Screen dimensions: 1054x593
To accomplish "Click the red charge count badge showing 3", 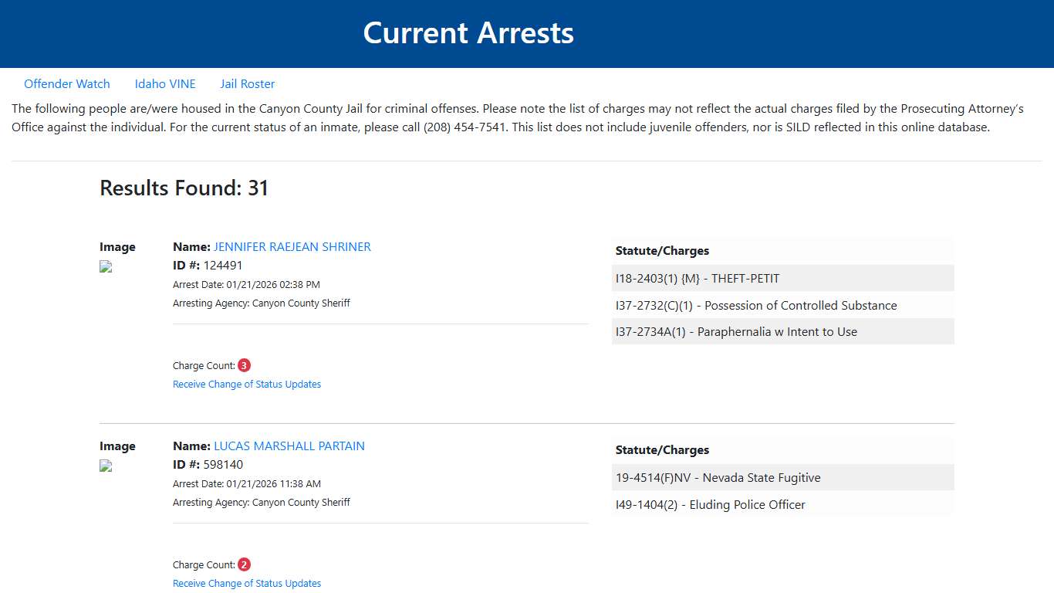I will 244,364.
